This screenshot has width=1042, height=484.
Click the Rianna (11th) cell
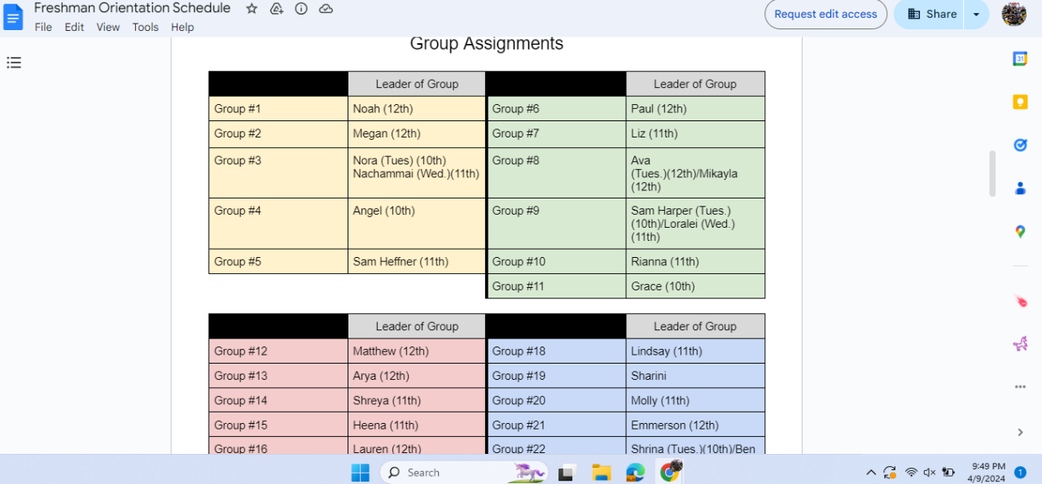pyautogui.click(x=695, y=262)
